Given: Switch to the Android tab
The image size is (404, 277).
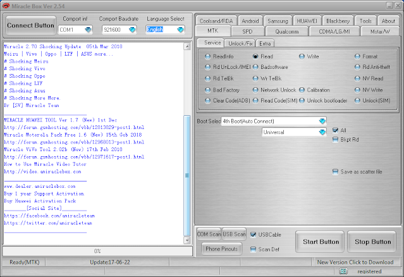Looking at the screenshot, I should tap(250, 21).
